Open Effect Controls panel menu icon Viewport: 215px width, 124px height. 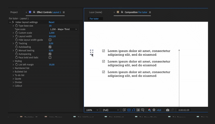(x=63, y=12)
